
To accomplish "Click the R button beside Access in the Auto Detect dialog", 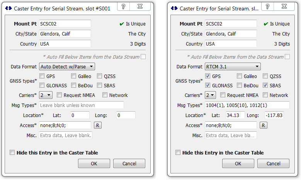I will [98, 125].
